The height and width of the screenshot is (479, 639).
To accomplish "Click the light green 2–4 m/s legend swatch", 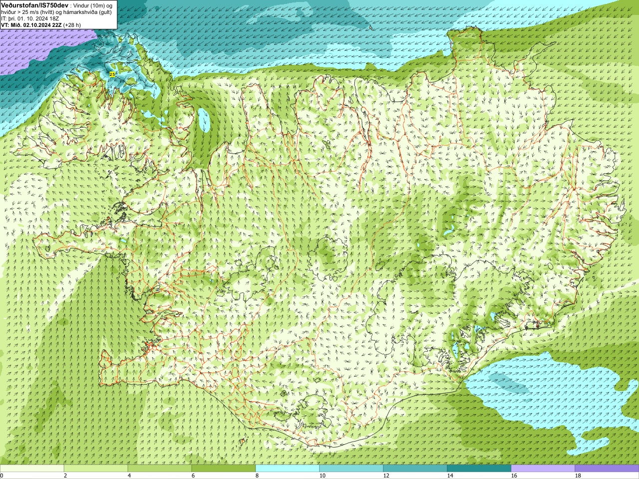I will point(96,469).
